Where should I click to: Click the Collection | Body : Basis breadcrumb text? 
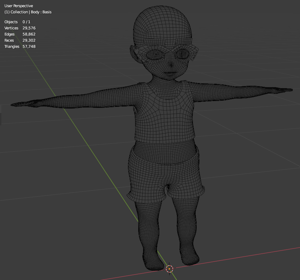coord(27,12)
